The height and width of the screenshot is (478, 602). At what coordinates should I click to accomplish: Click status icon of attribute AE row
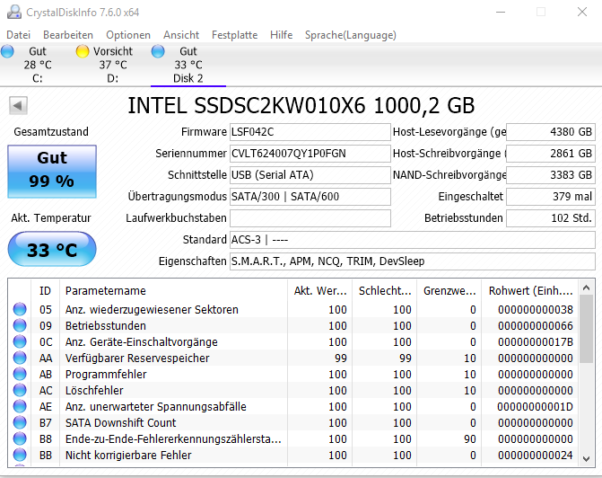[20, 406]
